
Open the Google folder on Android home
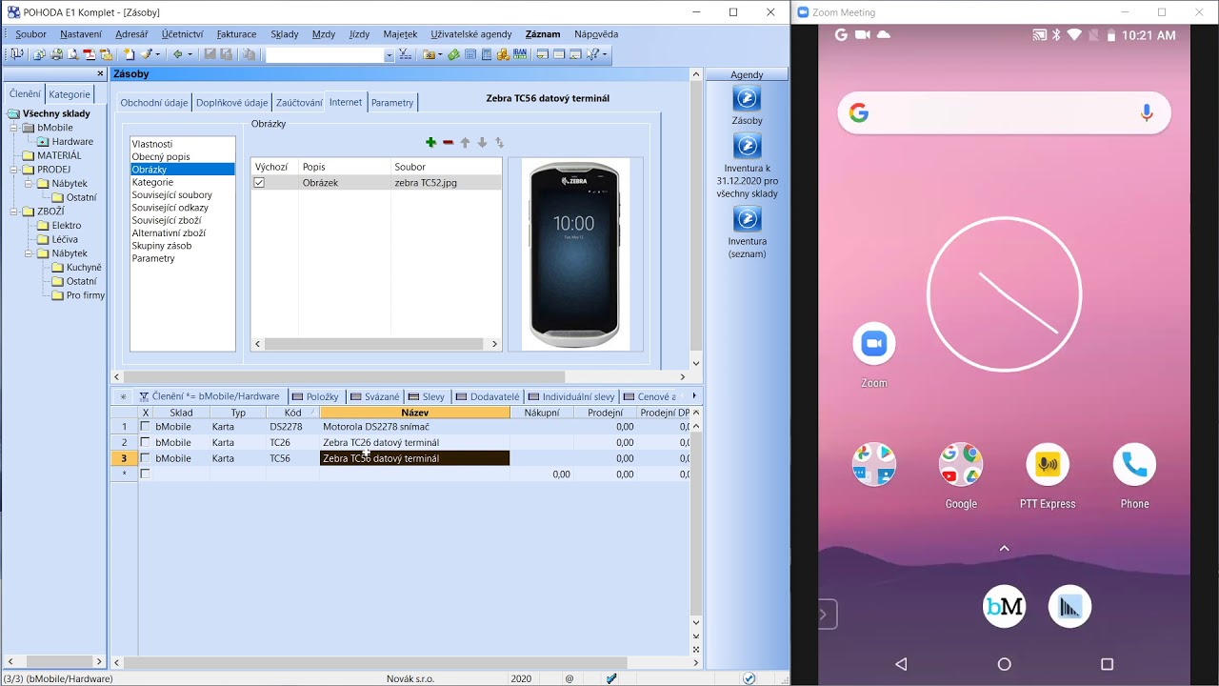click(x=960, y=465)
